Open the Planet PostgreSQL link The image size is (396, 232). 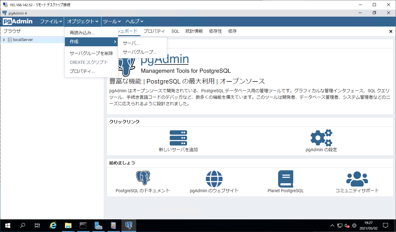(x=286, y=191)
